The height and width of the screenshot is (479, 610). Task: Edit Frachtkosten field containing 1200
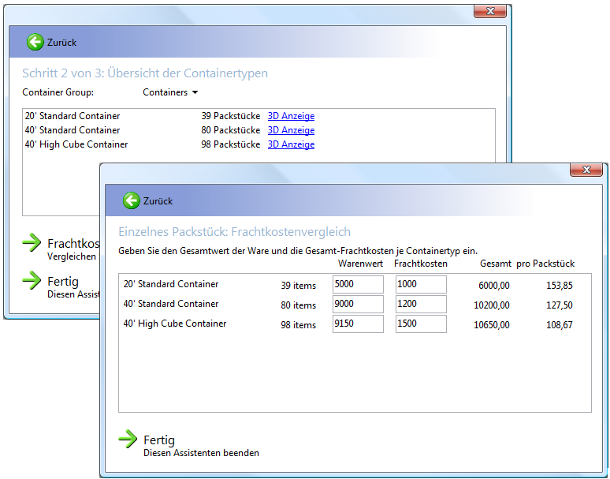[421, 305]
